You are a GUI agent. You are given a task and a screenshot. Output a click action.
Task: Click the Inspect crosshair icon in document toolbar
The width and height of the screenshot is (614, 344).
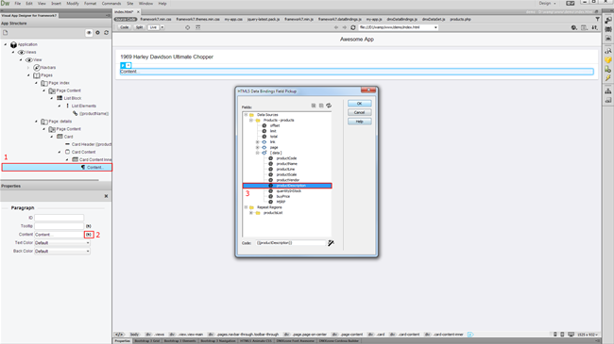coord(188,27)
